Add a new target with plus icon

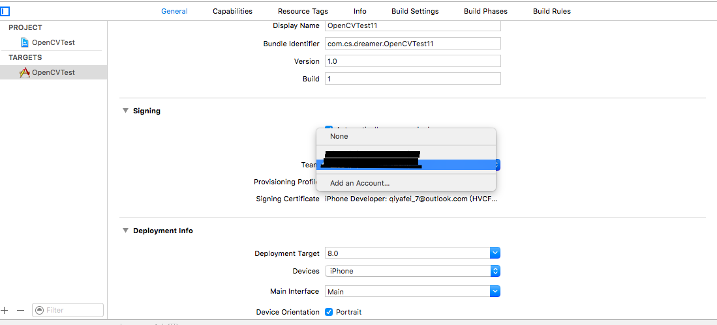pos(5,310)
